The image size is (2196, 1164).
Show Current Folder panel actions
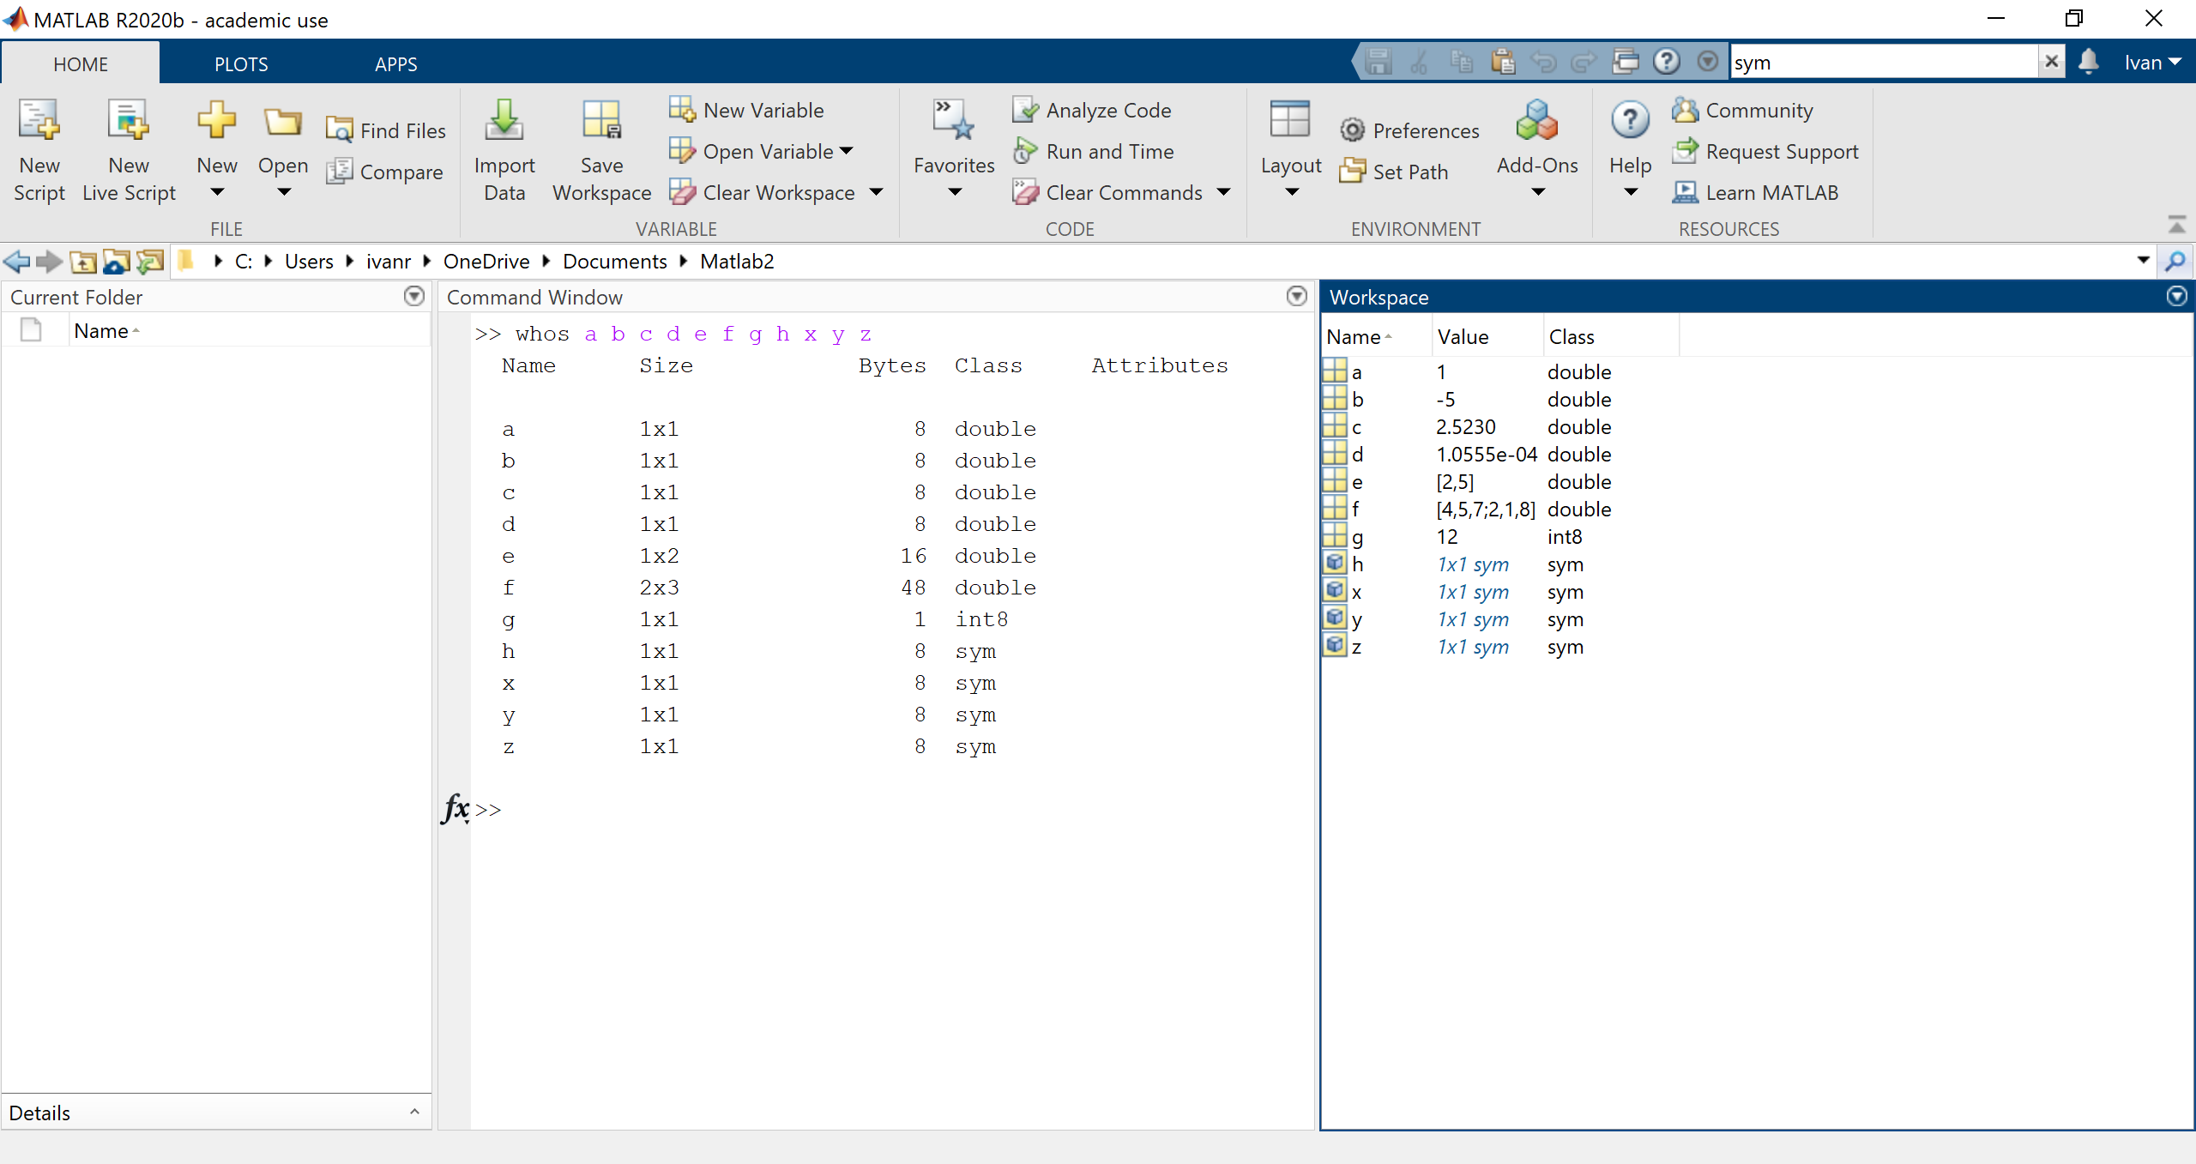tap(414, 296)
